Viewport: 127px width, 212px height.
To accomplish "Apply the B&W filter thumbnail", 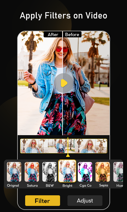I will [49, 172].
